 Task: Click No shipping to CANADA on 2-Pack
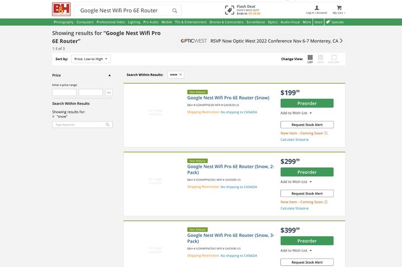tap(239, 187)
